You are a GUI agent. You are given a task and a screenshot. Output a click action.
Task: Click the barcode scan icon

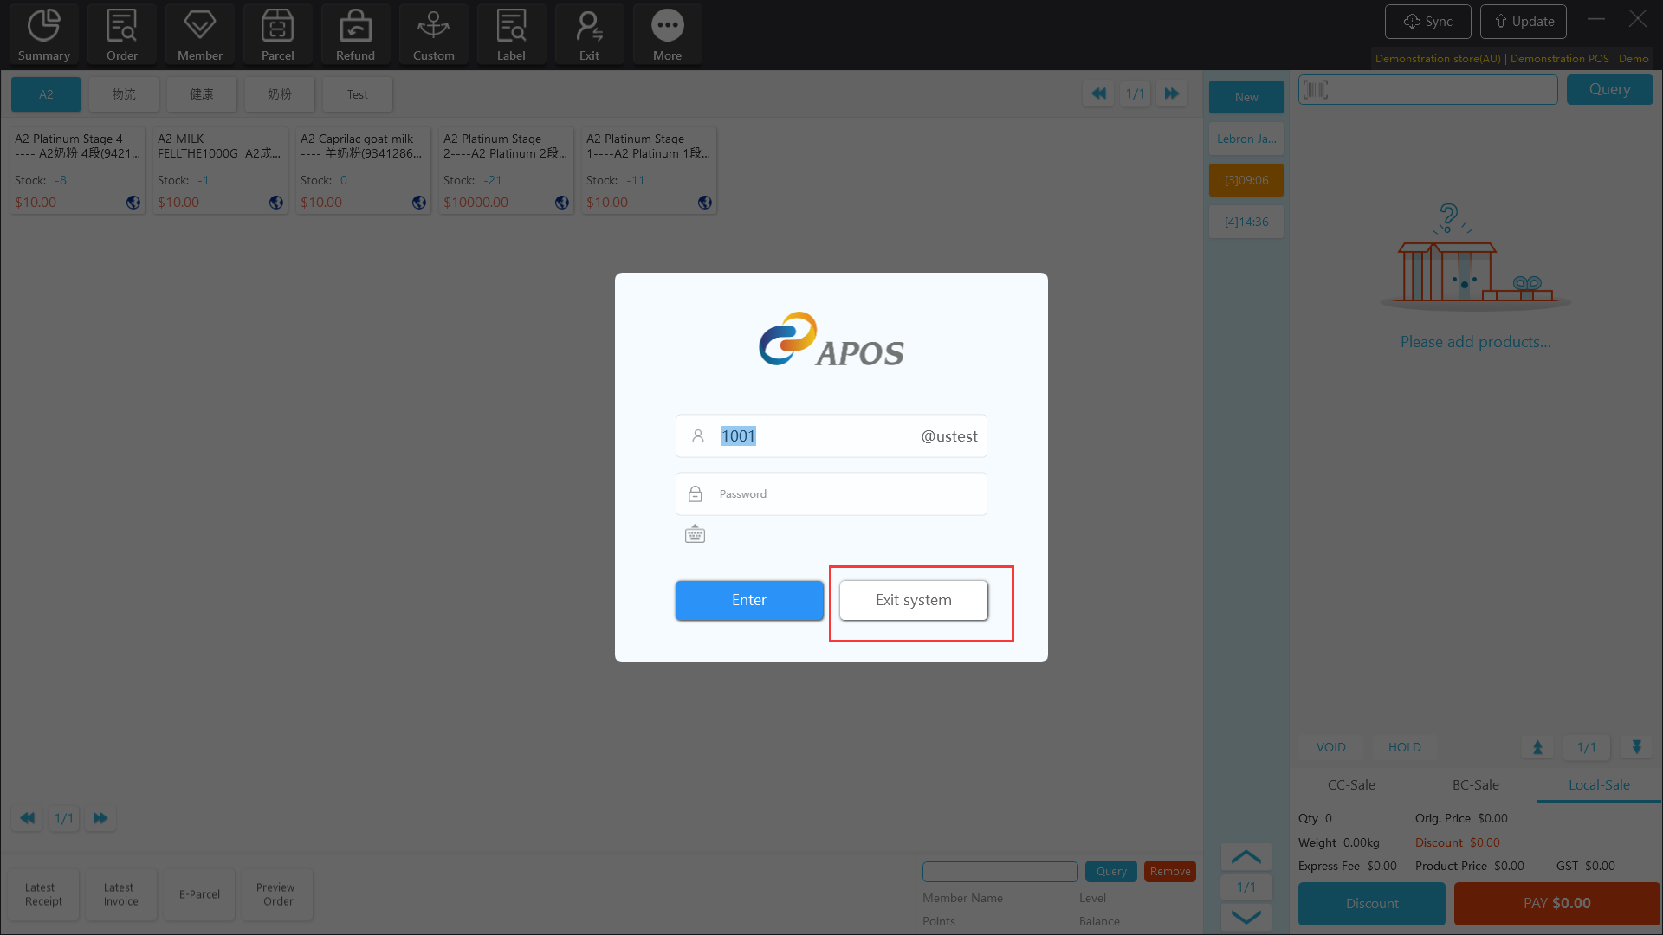[1316, 90]
